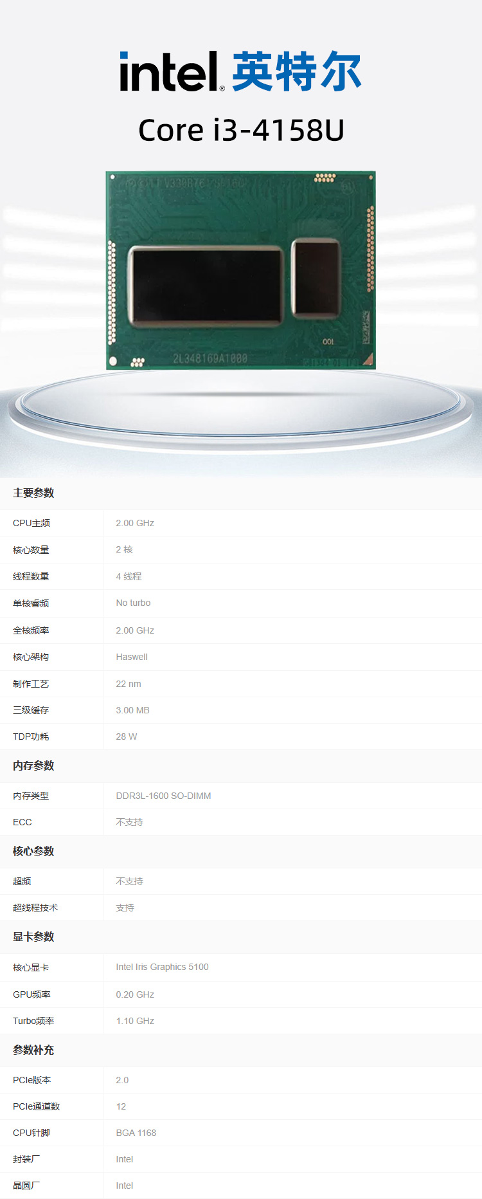The image size is (482, 1199).
Task: Click the 'Core i3-4158U' title text
Action: pyautogui.click(x=242, y=130)
